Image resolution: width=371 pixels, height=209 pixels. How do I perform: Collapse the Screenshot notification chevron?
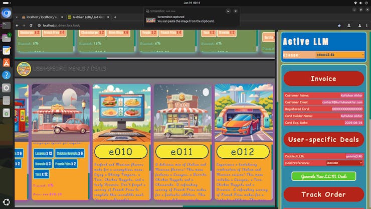[x=228, y=11]
